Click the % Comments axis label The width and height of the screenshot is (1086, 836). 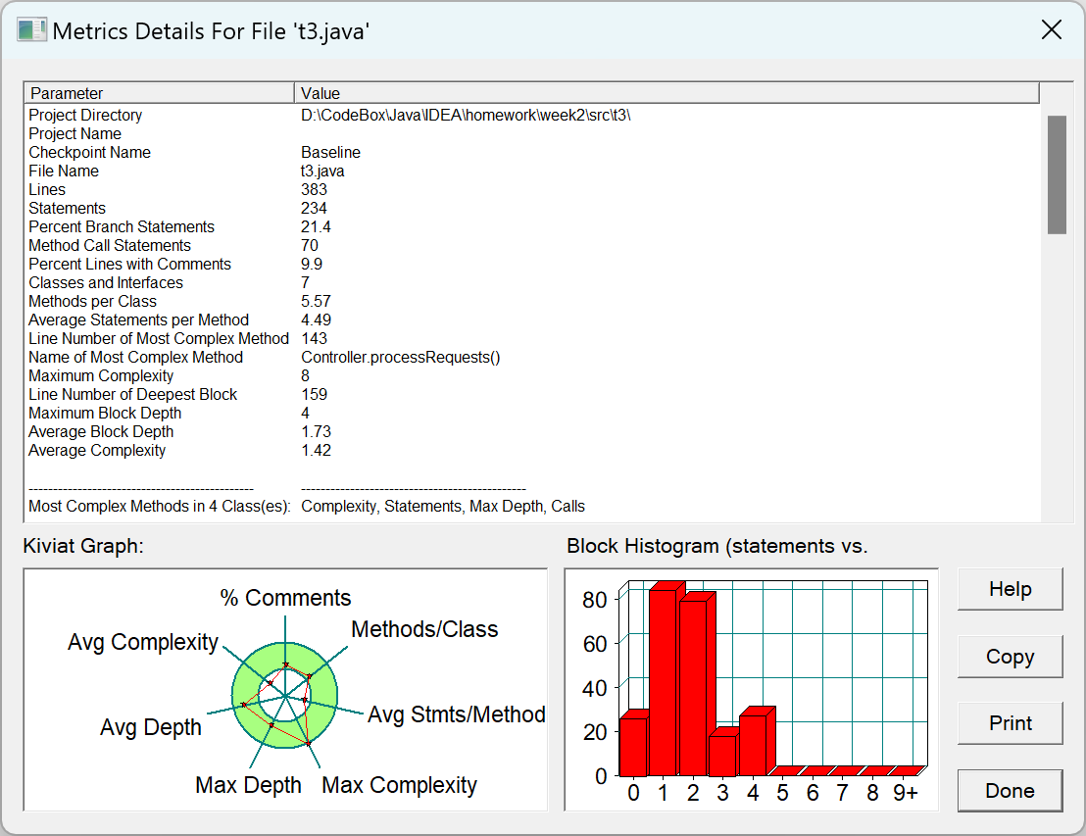pyautogui.click(x=285, y=599)
